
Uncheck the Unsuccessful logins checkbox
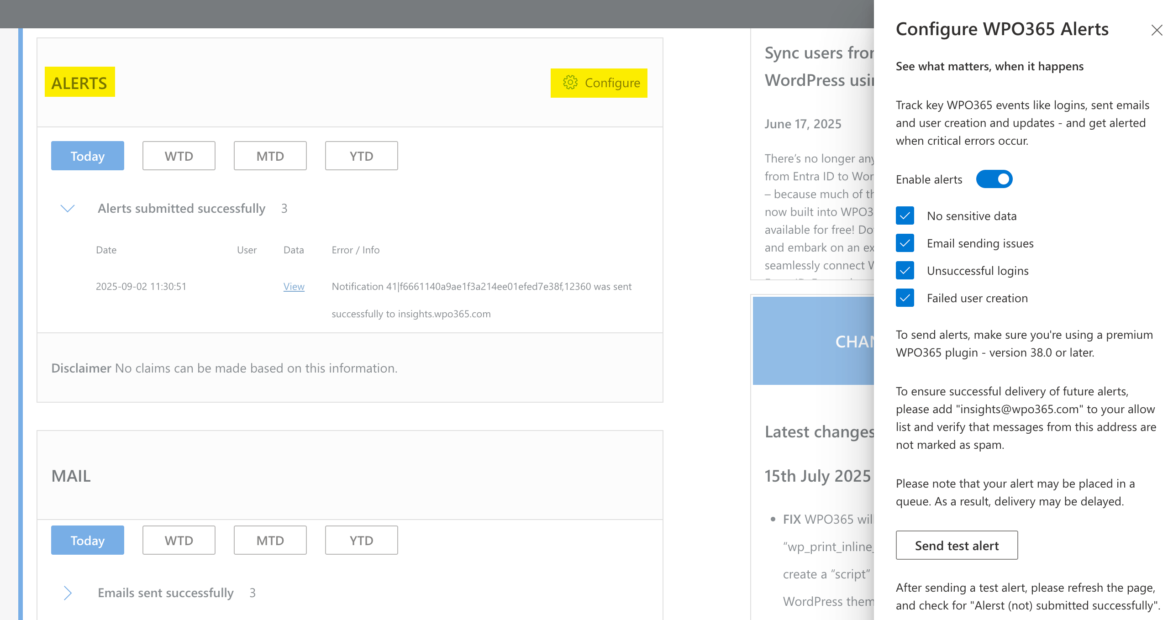(905, 271)
